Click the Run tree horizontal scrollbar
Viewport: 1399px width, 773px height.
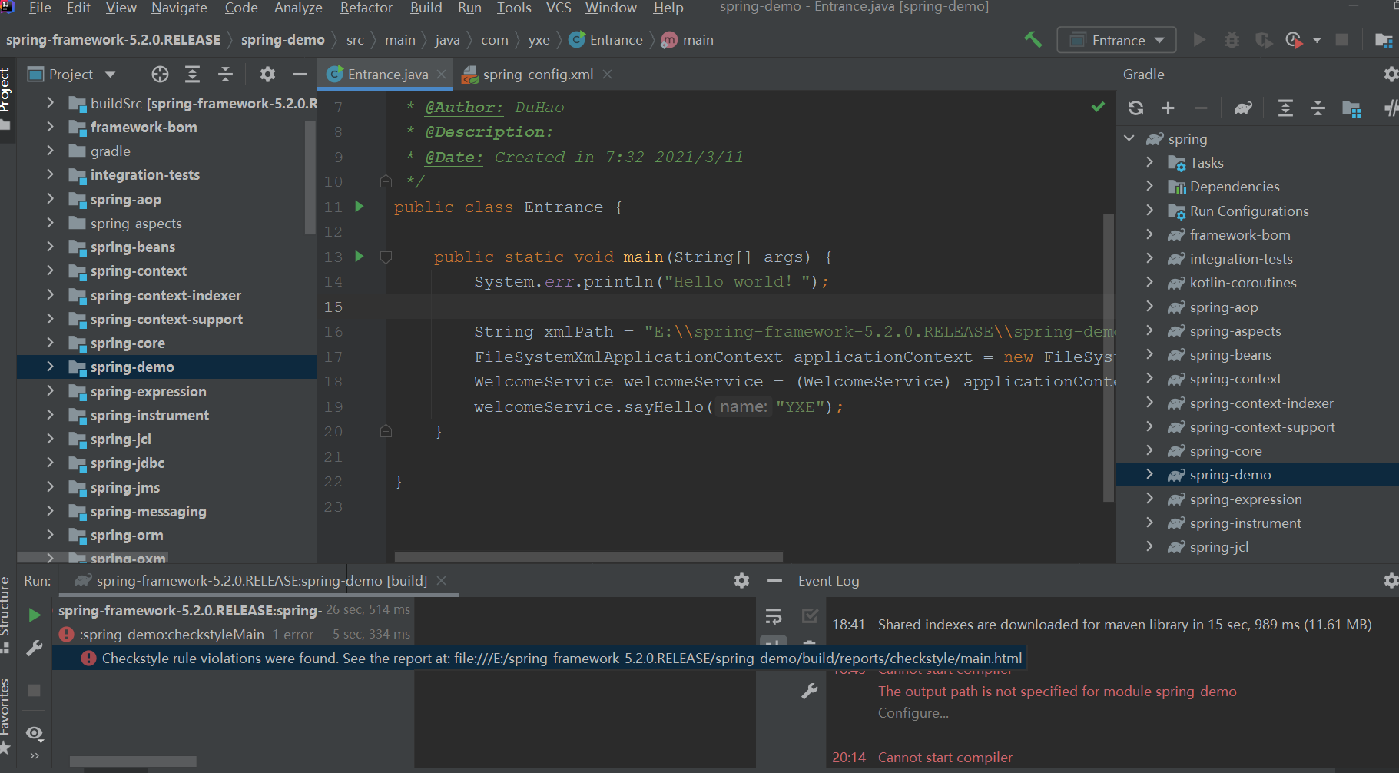click(132, 761)
